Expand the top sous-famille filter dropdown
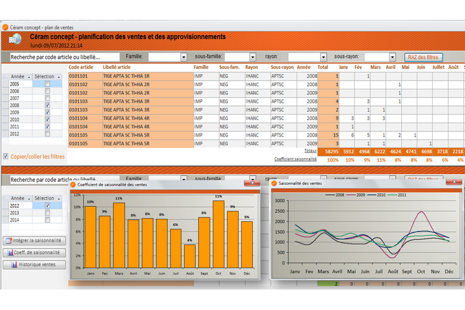The height and width of the screenshot is (310, 465). pyautogui.click(x=252, y=57)
